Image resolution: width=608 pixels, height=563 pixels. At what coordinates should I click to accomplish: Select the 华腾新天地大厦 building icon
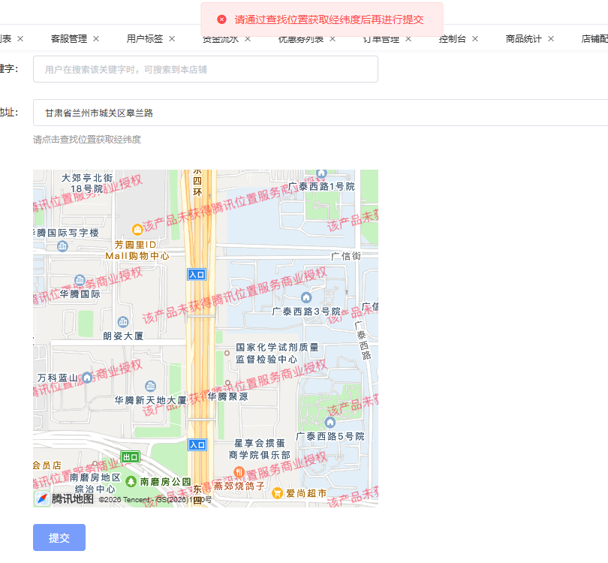150,386
